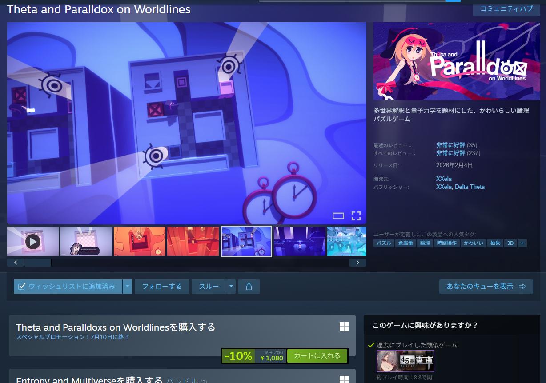546x383 pixels.
Task: Select the 抽象 tag
Action: (x=495, y=243)
